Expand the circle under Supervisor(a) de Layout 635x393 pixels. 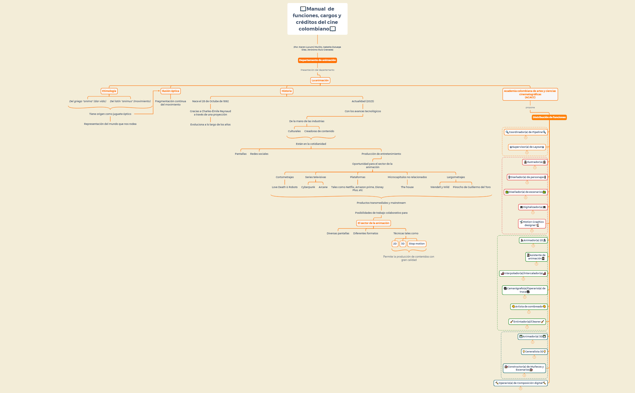pyautogui.click(x=527, y=152)
